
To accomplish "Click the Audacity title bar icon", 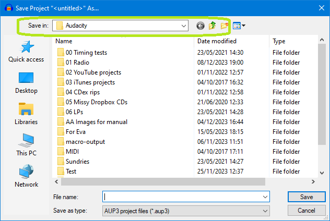I will point(9,8).
